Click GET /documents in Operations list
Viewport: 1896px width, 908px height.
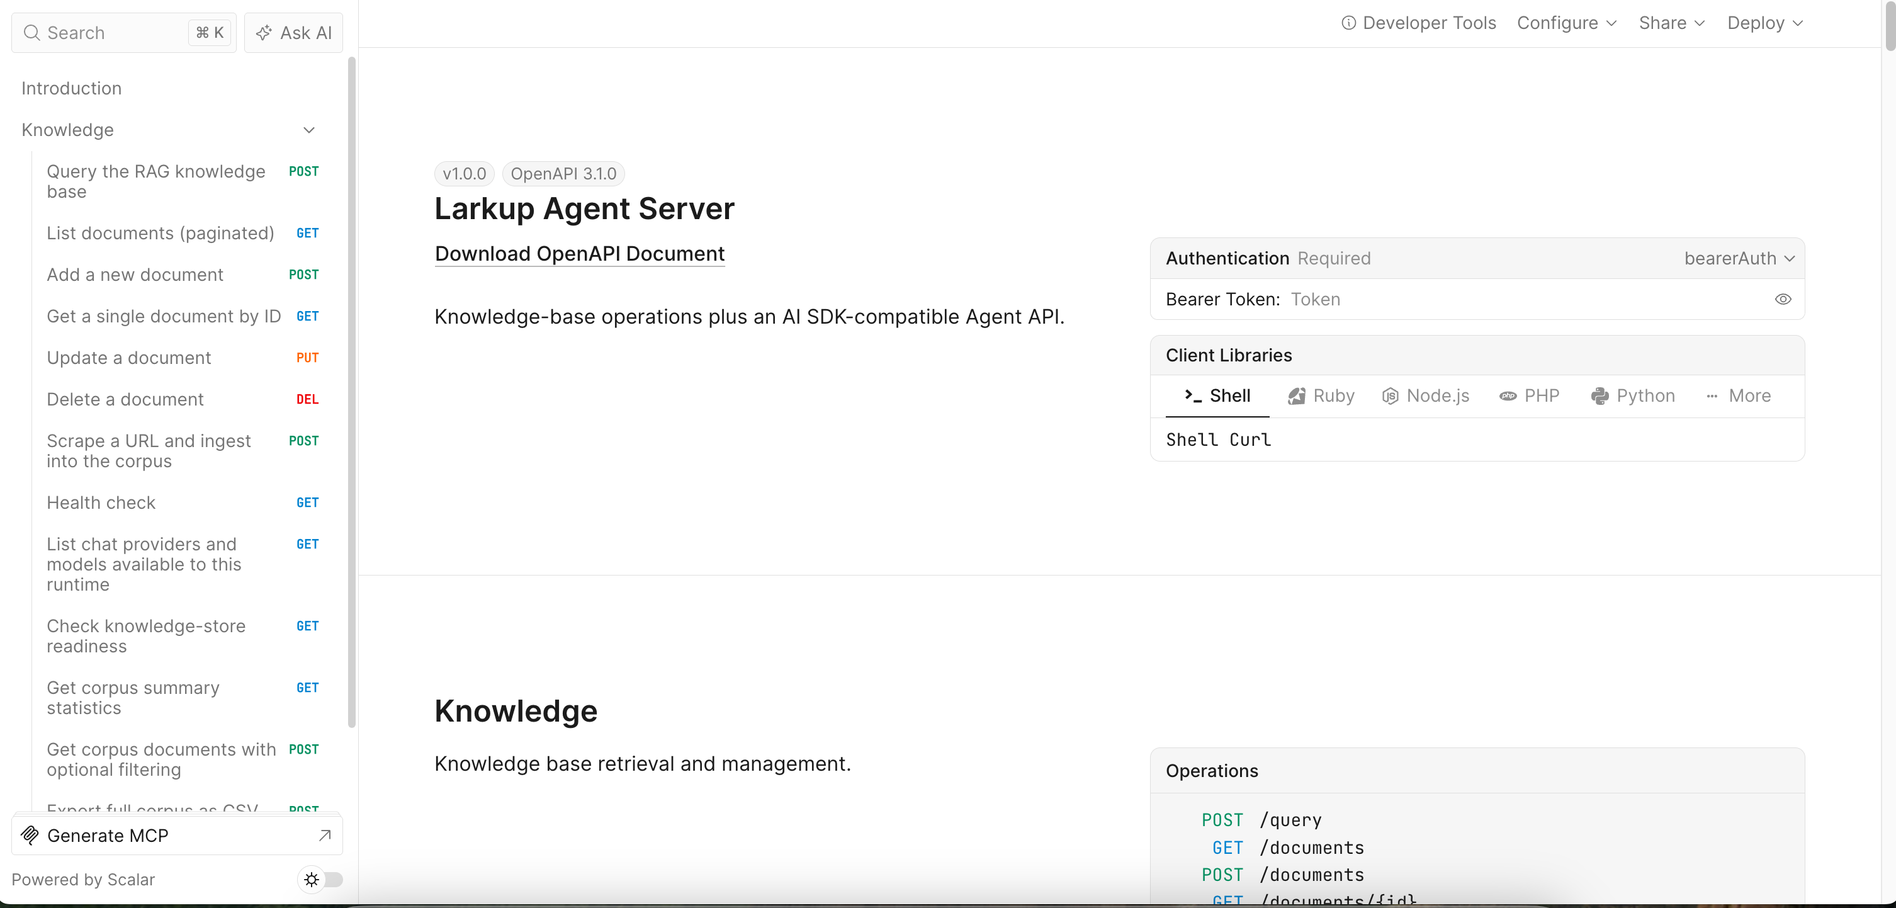click(1288, 848)
